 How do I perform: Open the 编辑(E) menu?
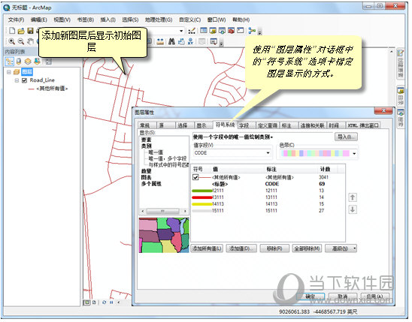pyautogui.click(x=38, y=20)
